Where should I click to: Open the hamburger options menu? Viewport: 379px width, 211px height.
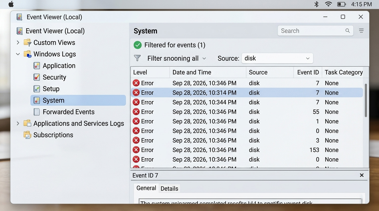click(361, 31)
